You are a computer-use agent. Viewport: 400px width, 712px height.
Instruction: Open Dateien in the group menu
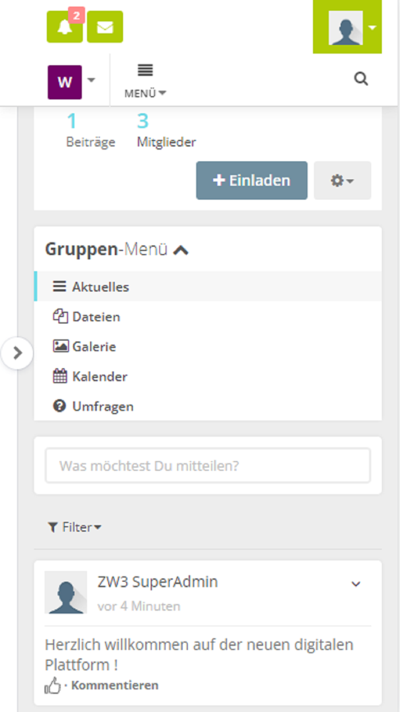pos(95,317)
